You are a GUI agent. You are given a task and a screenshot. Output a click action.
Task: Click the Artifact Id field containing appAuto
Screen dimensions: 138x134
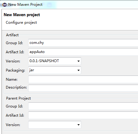tap(83, 52)
